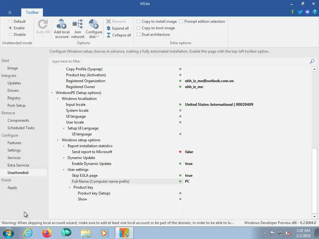319x239 pixels.
Task: Collapse WindowsPE (Setup options) node
Action: click(51, 93)
